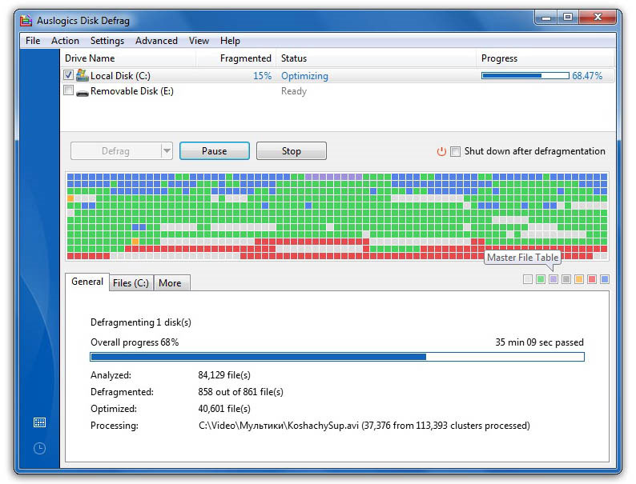Click the KoshachySup.avi processing path
The height and width of the screenshot is (484, 636).
coord(364,426)
